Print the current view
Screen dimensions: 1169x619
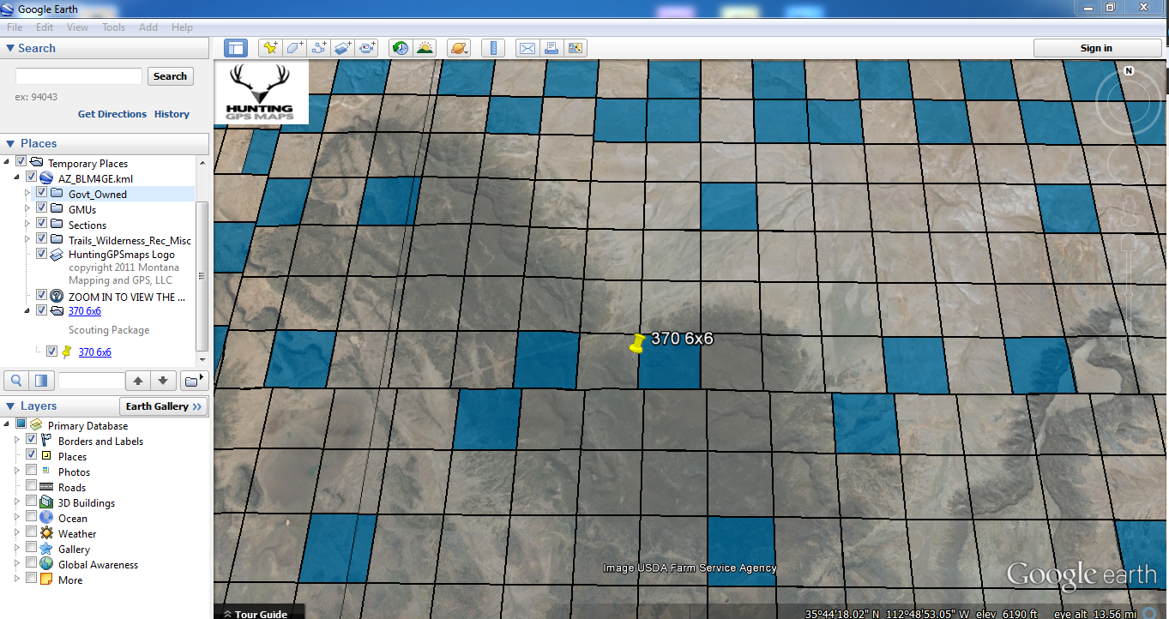(551, 48)
